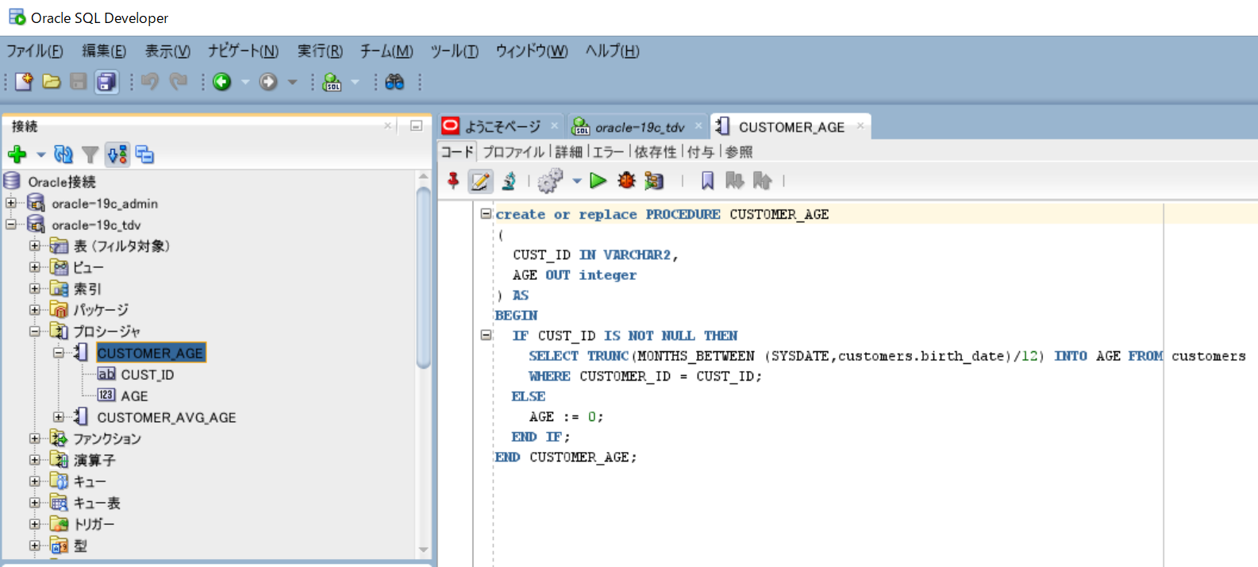Click the Undo arrow icon

click(150, 81)
